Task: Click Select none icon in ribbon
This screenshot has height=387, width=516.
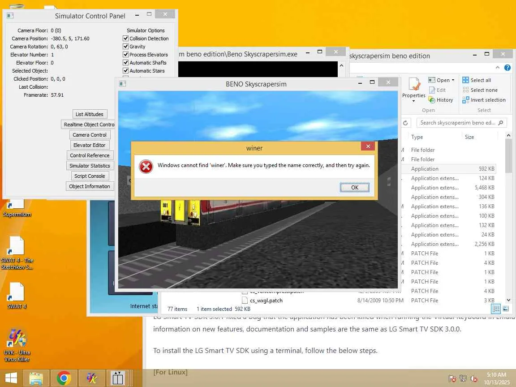Action: coord(465,90)
